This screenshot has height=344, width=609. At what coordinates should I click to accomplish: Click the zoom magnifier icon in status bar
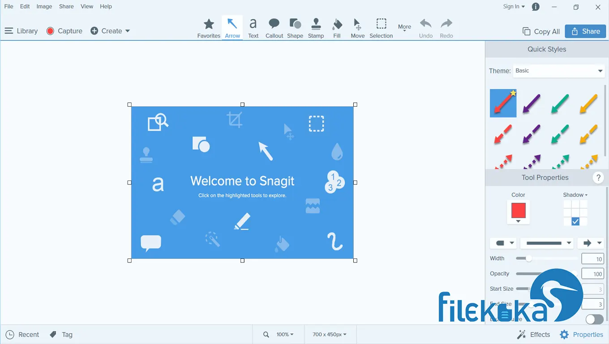(x=266, y=335)
